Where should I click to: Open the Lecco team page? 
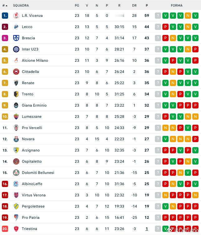27,27
